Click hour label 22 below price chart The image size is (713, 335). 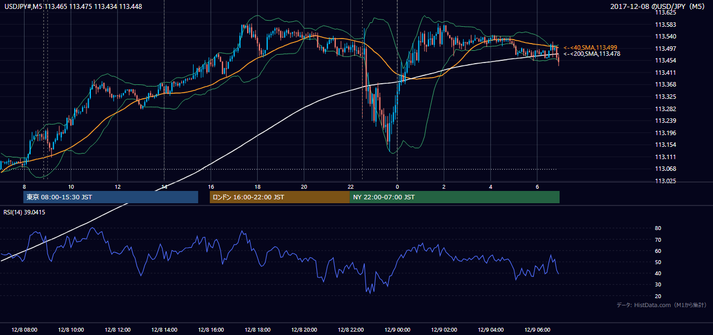(350, 186)
